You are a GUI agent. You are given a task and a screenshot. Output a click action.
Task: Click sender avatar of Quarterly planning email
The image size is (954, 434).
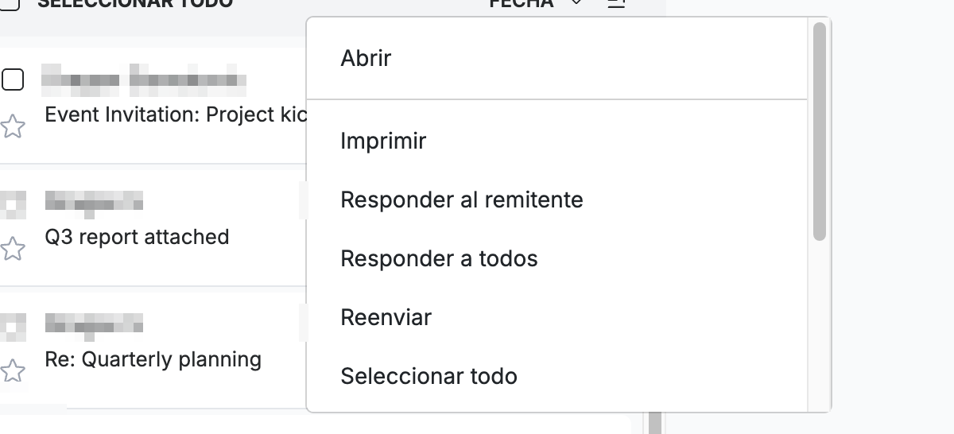click(13, 326)
